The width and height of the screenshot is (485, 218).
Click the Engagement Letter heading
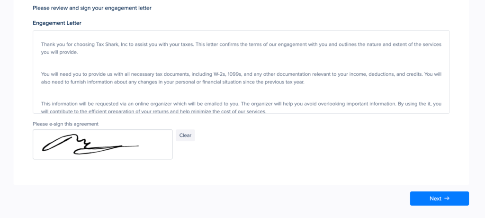(x=57, y=23)
